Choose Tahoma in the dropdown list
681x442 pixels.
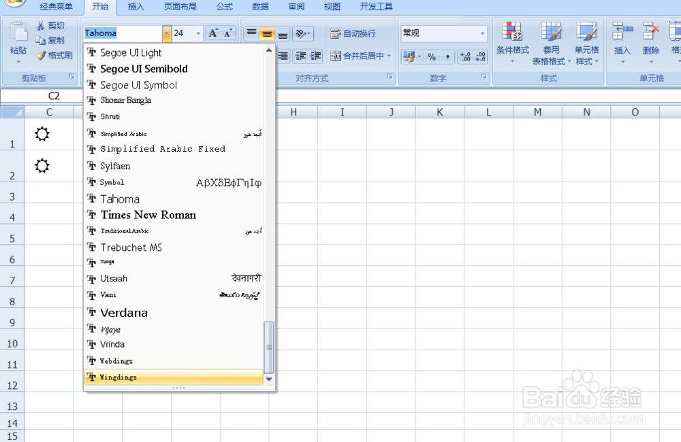174,199
